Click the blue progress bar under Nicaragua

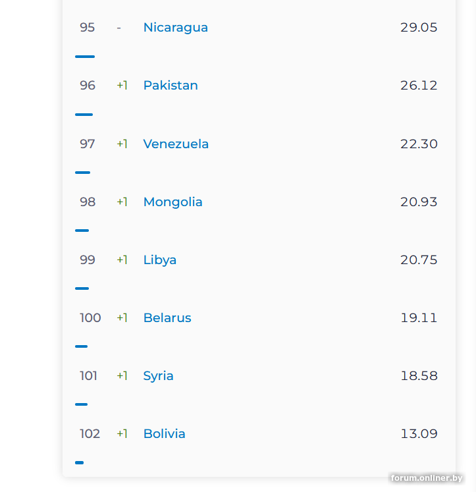(85, 57)
